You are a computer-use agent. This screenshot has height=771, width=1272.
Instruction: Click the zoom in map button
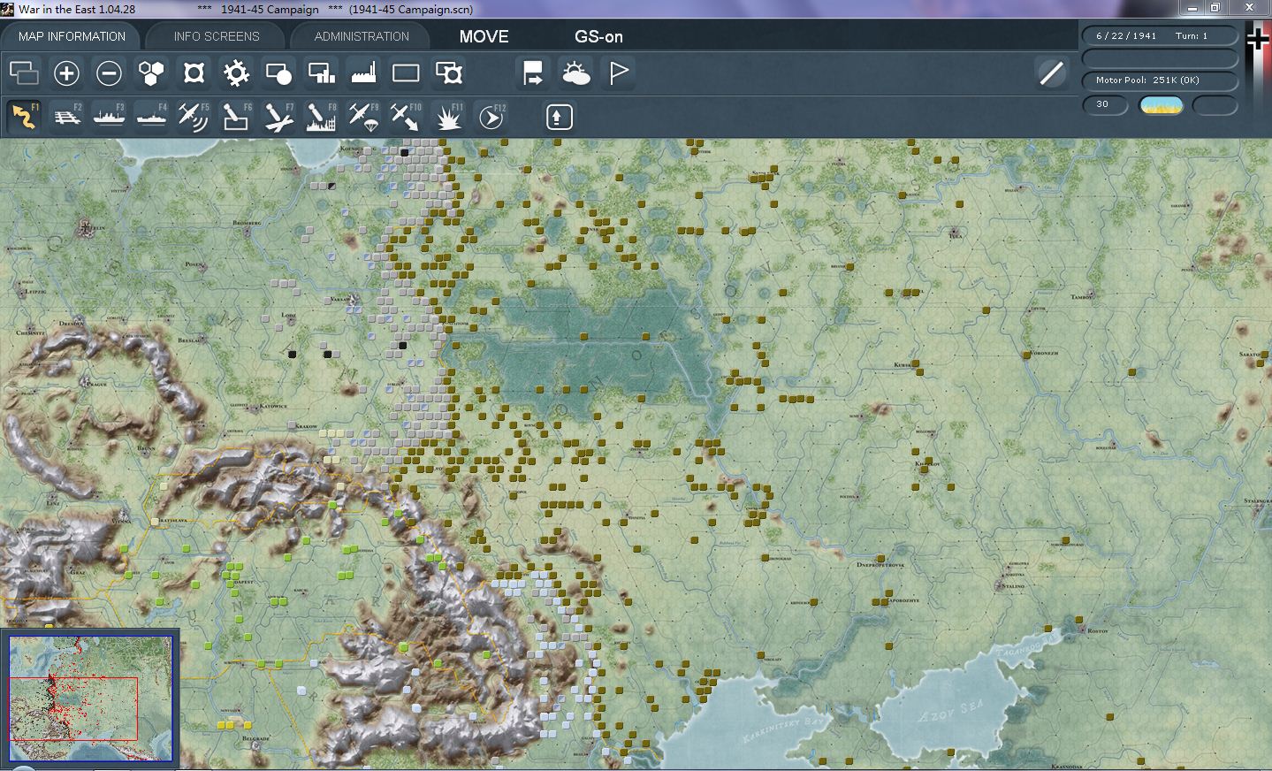pyautogui.click(x=66, y=73)
